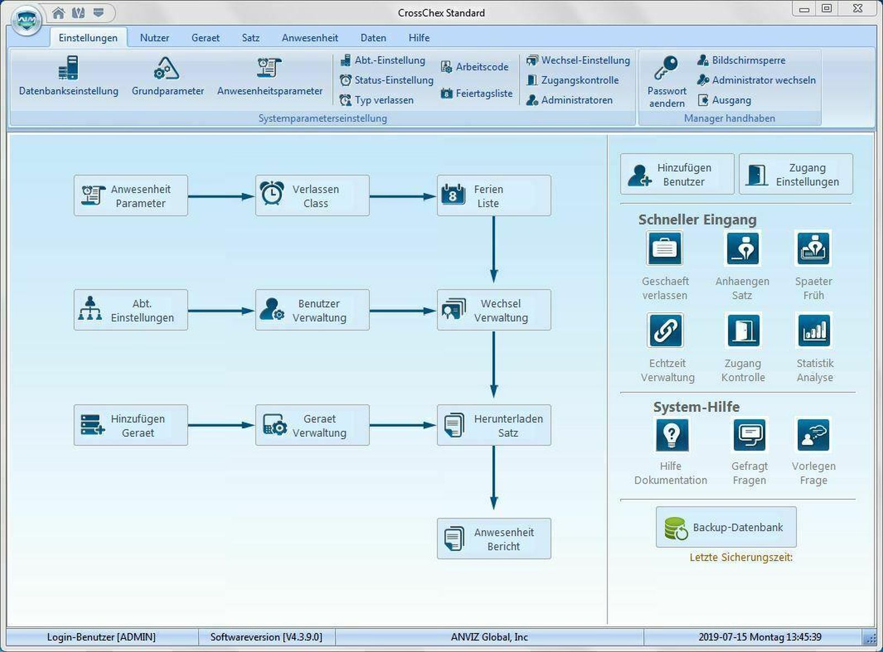Click the Backup-Datenbank button
The image size is (883, 652).
tap(726, 527)
